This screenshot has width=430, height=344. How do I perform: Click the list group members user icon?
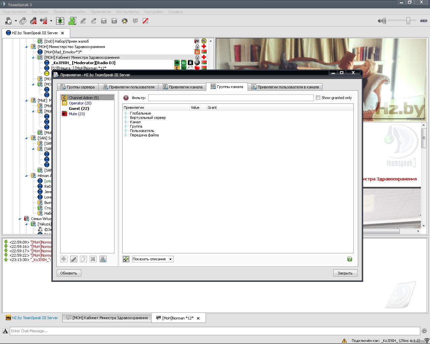click(103, 259)
